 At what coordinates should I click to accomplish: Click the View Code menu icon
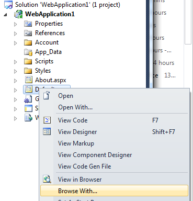47,120
